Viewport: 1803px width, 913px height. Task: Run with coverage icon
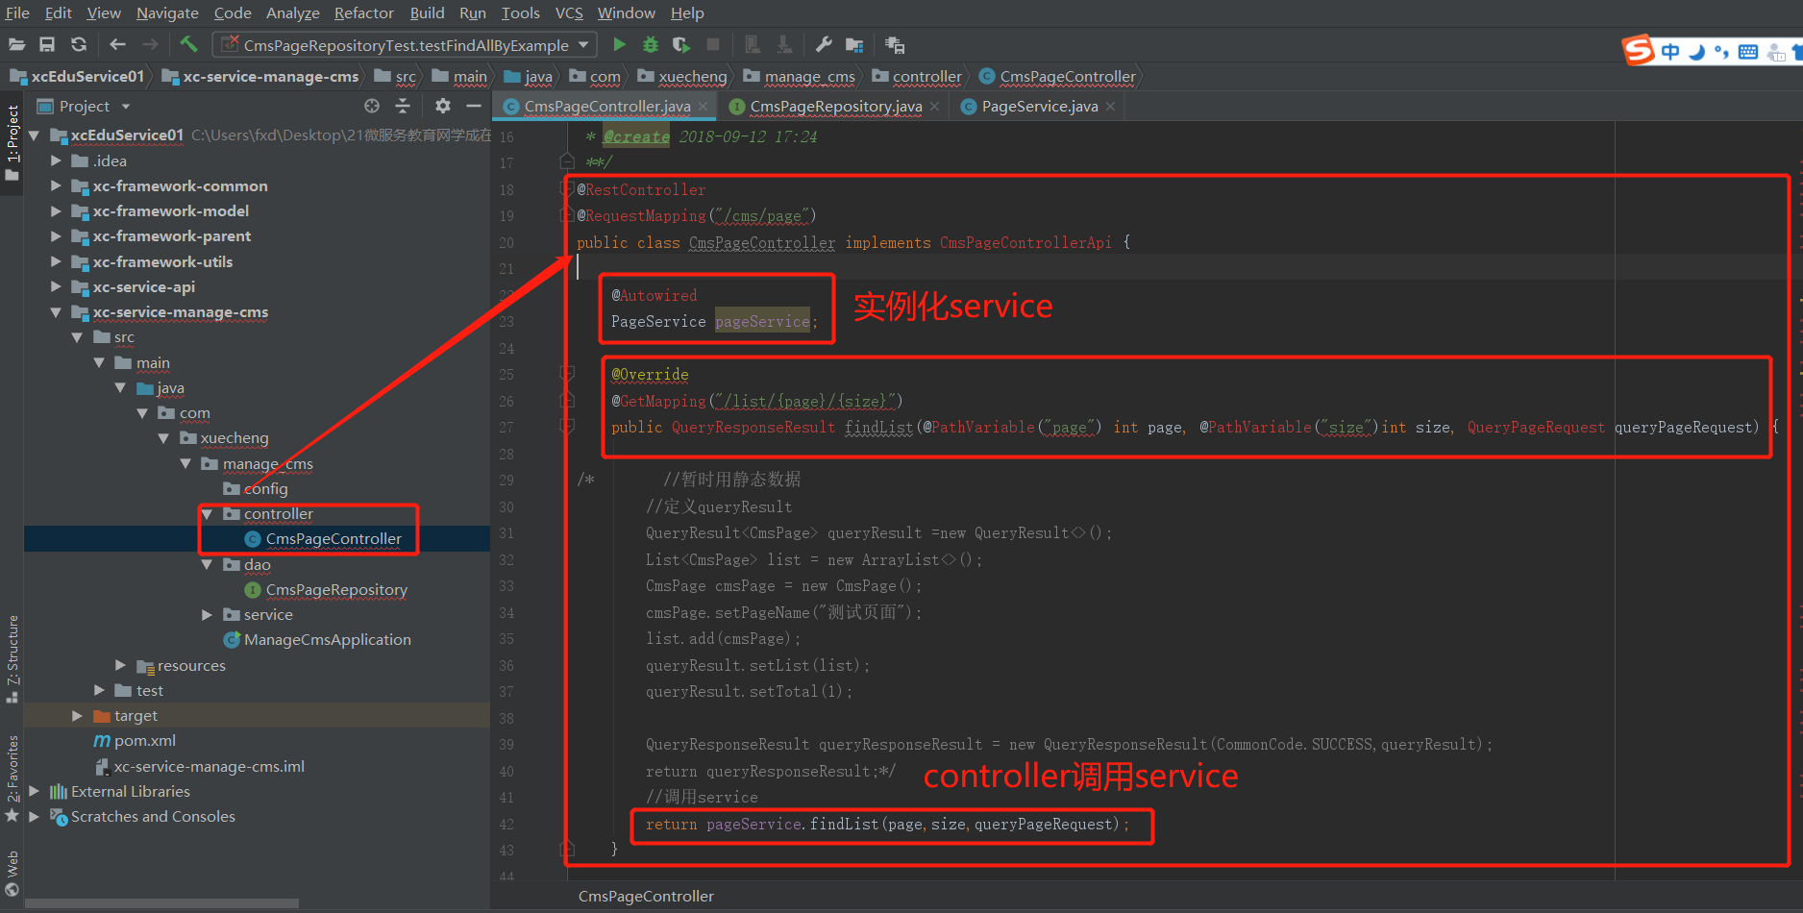coord(681,44)
